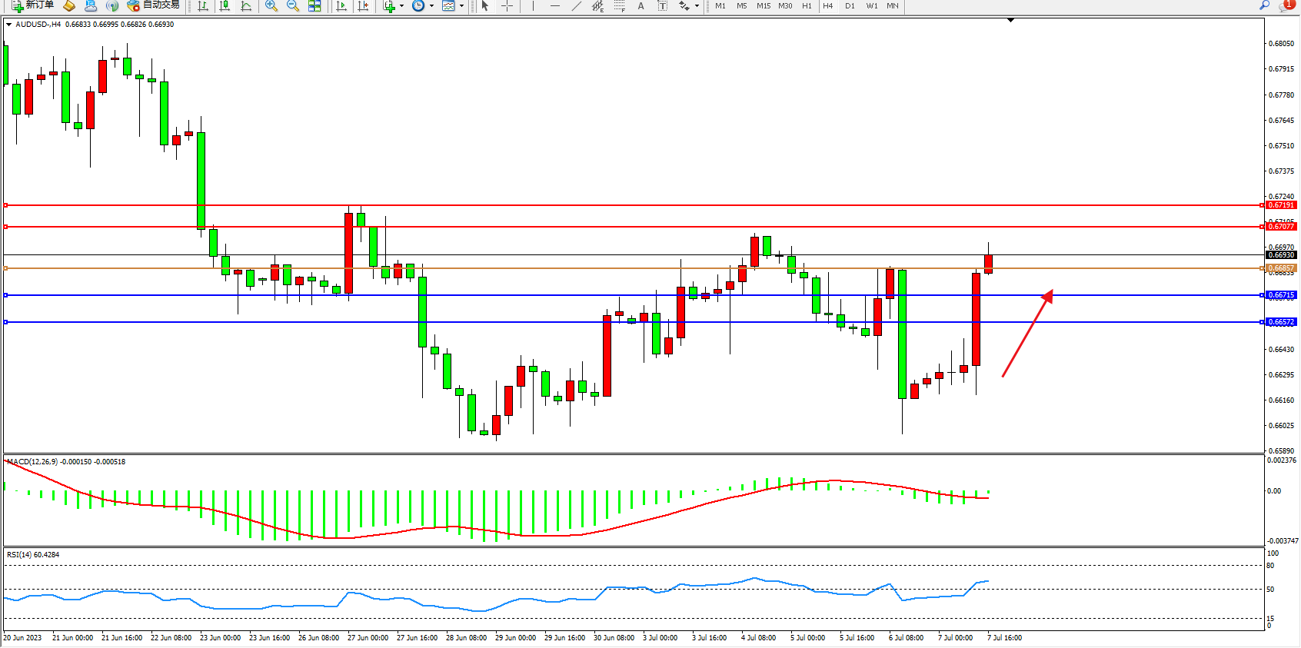The image size is (1301, 648).
Task: Click the chart shift marker triangle
Action: click(x=1010, y=21)
